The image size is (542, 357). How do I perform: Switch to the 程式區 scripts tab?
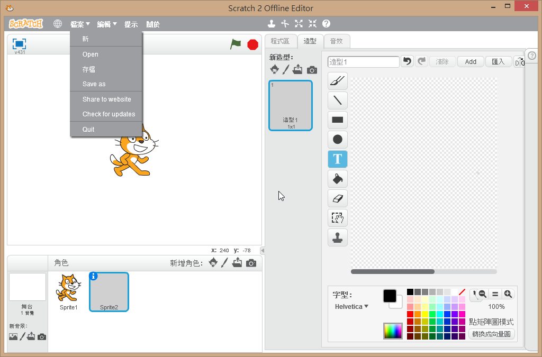point(281,41)
